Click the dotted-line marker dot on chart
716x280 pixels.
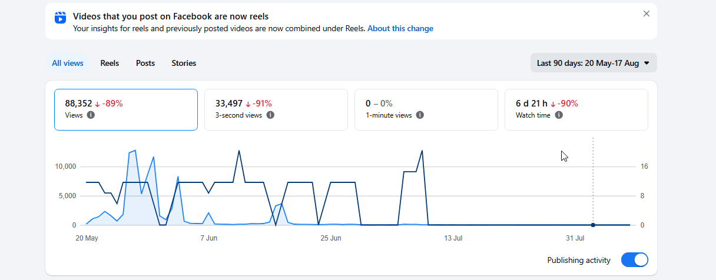593,225
